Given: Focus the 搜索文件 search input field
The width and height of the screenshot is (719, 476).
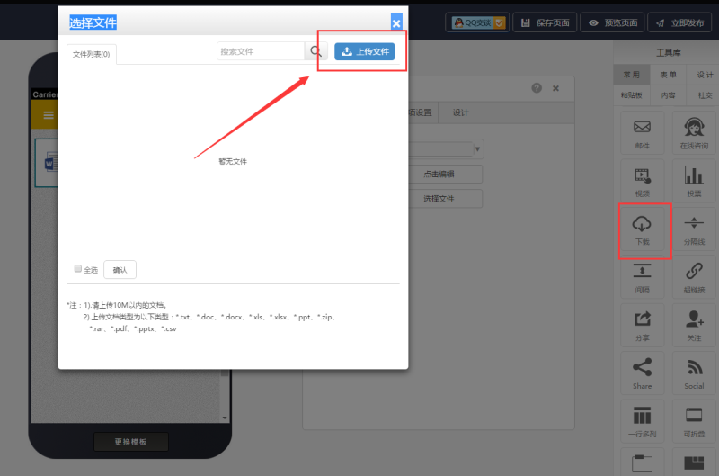Looking at the screenshot, I should pos(261,51).
